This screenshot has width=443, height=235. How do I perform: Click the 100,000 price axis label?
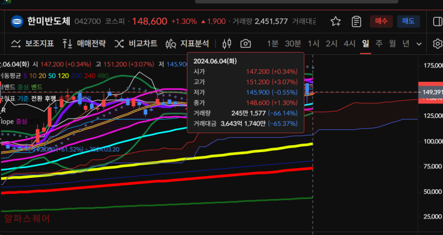(x=433, y=141)
